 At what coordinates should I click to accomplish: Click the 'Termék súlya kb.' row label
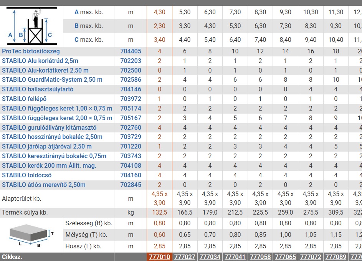pos(25,213)
